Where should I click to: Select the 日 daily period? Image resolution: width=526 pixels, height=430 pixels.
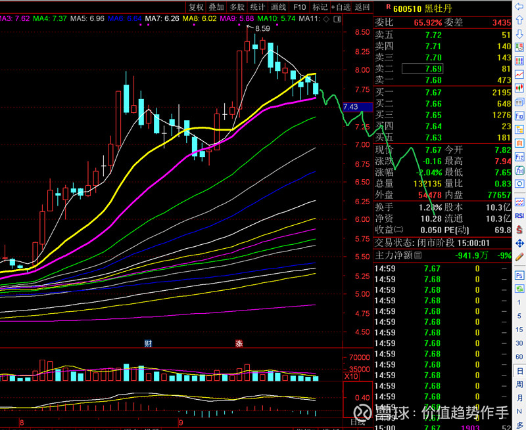(519, 371)
